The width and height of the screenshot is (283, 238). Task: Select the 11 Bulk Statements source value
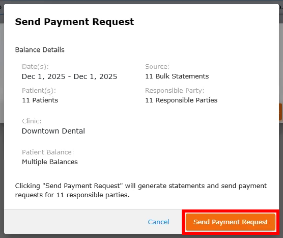177,76
